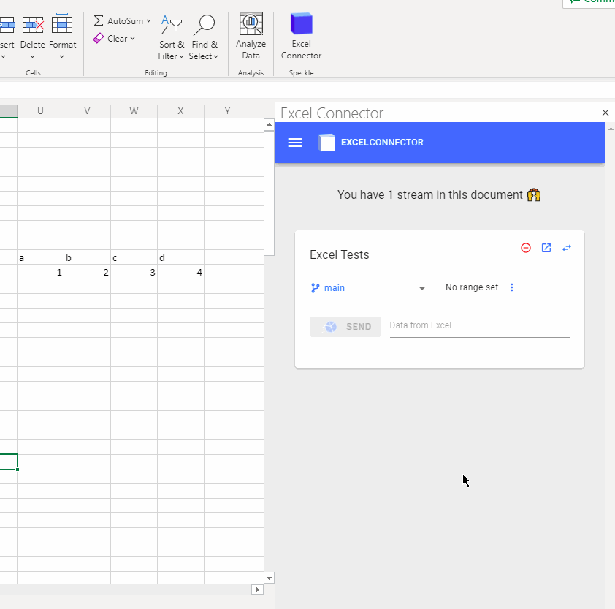Click the SEND button
Image resolution: width=615 pixels, height=609 pixels.
[345, 327]
